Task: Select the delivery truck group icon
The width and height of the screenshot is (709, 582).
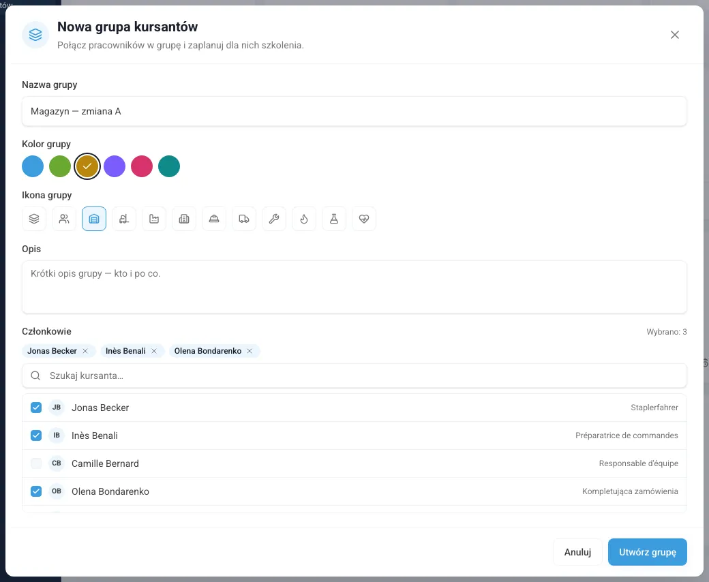Action: tap(244, 219)
